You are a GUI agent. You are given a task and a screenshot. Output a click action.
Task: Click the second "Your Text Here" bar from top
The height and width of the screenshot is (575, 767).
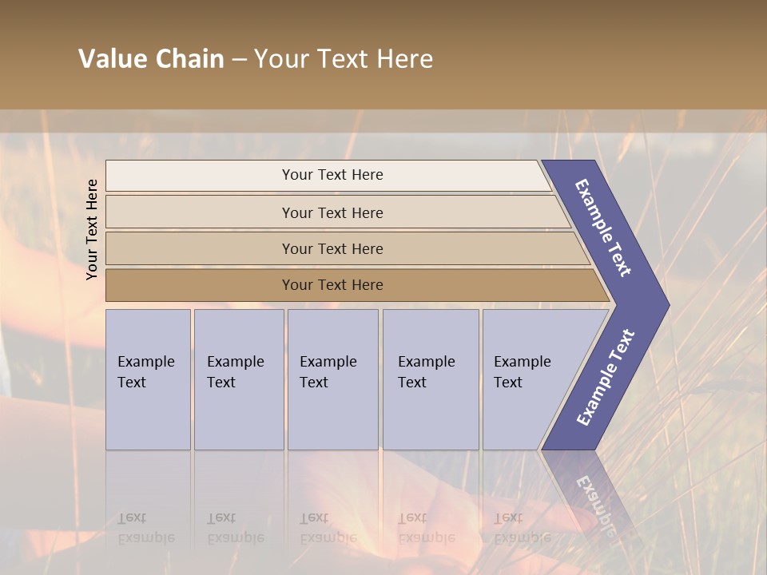(x=332, y=212)
